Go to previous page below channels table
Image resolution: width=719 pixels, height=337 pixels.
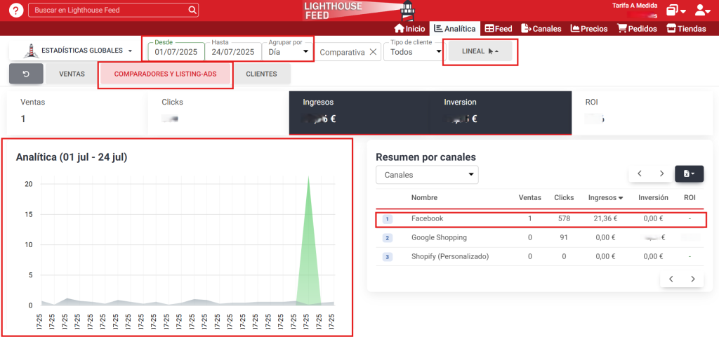point(671,279)
